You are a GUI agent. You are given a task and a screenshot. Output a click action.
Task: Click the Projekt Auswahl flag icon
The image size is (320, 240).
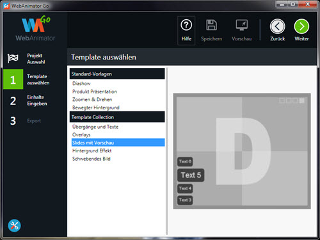tap(13, 58)
